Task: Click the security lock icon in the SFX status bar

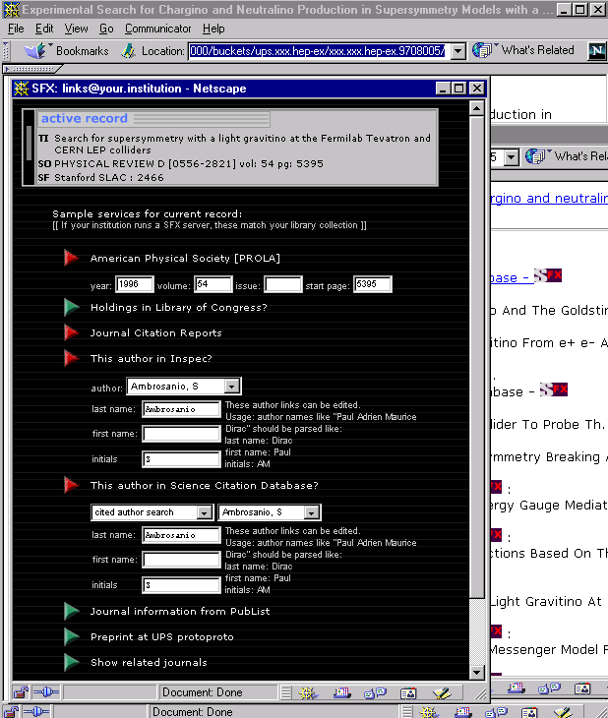Action: 21,692
